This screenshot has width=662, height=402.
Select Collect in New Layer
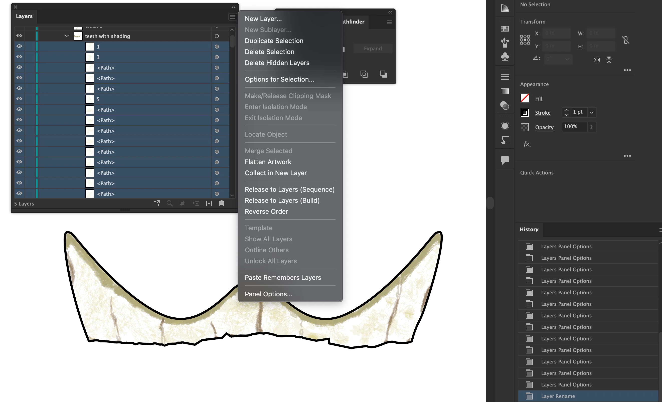276,173
